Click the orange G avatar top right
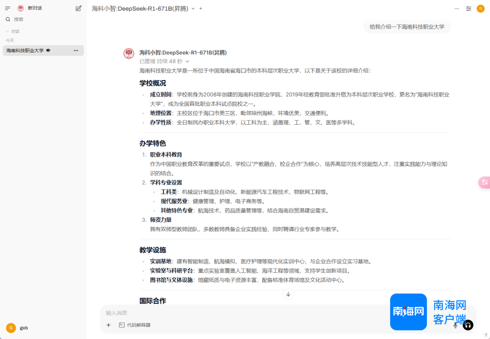This screenshot has height=339, width=490. point(480,9)
